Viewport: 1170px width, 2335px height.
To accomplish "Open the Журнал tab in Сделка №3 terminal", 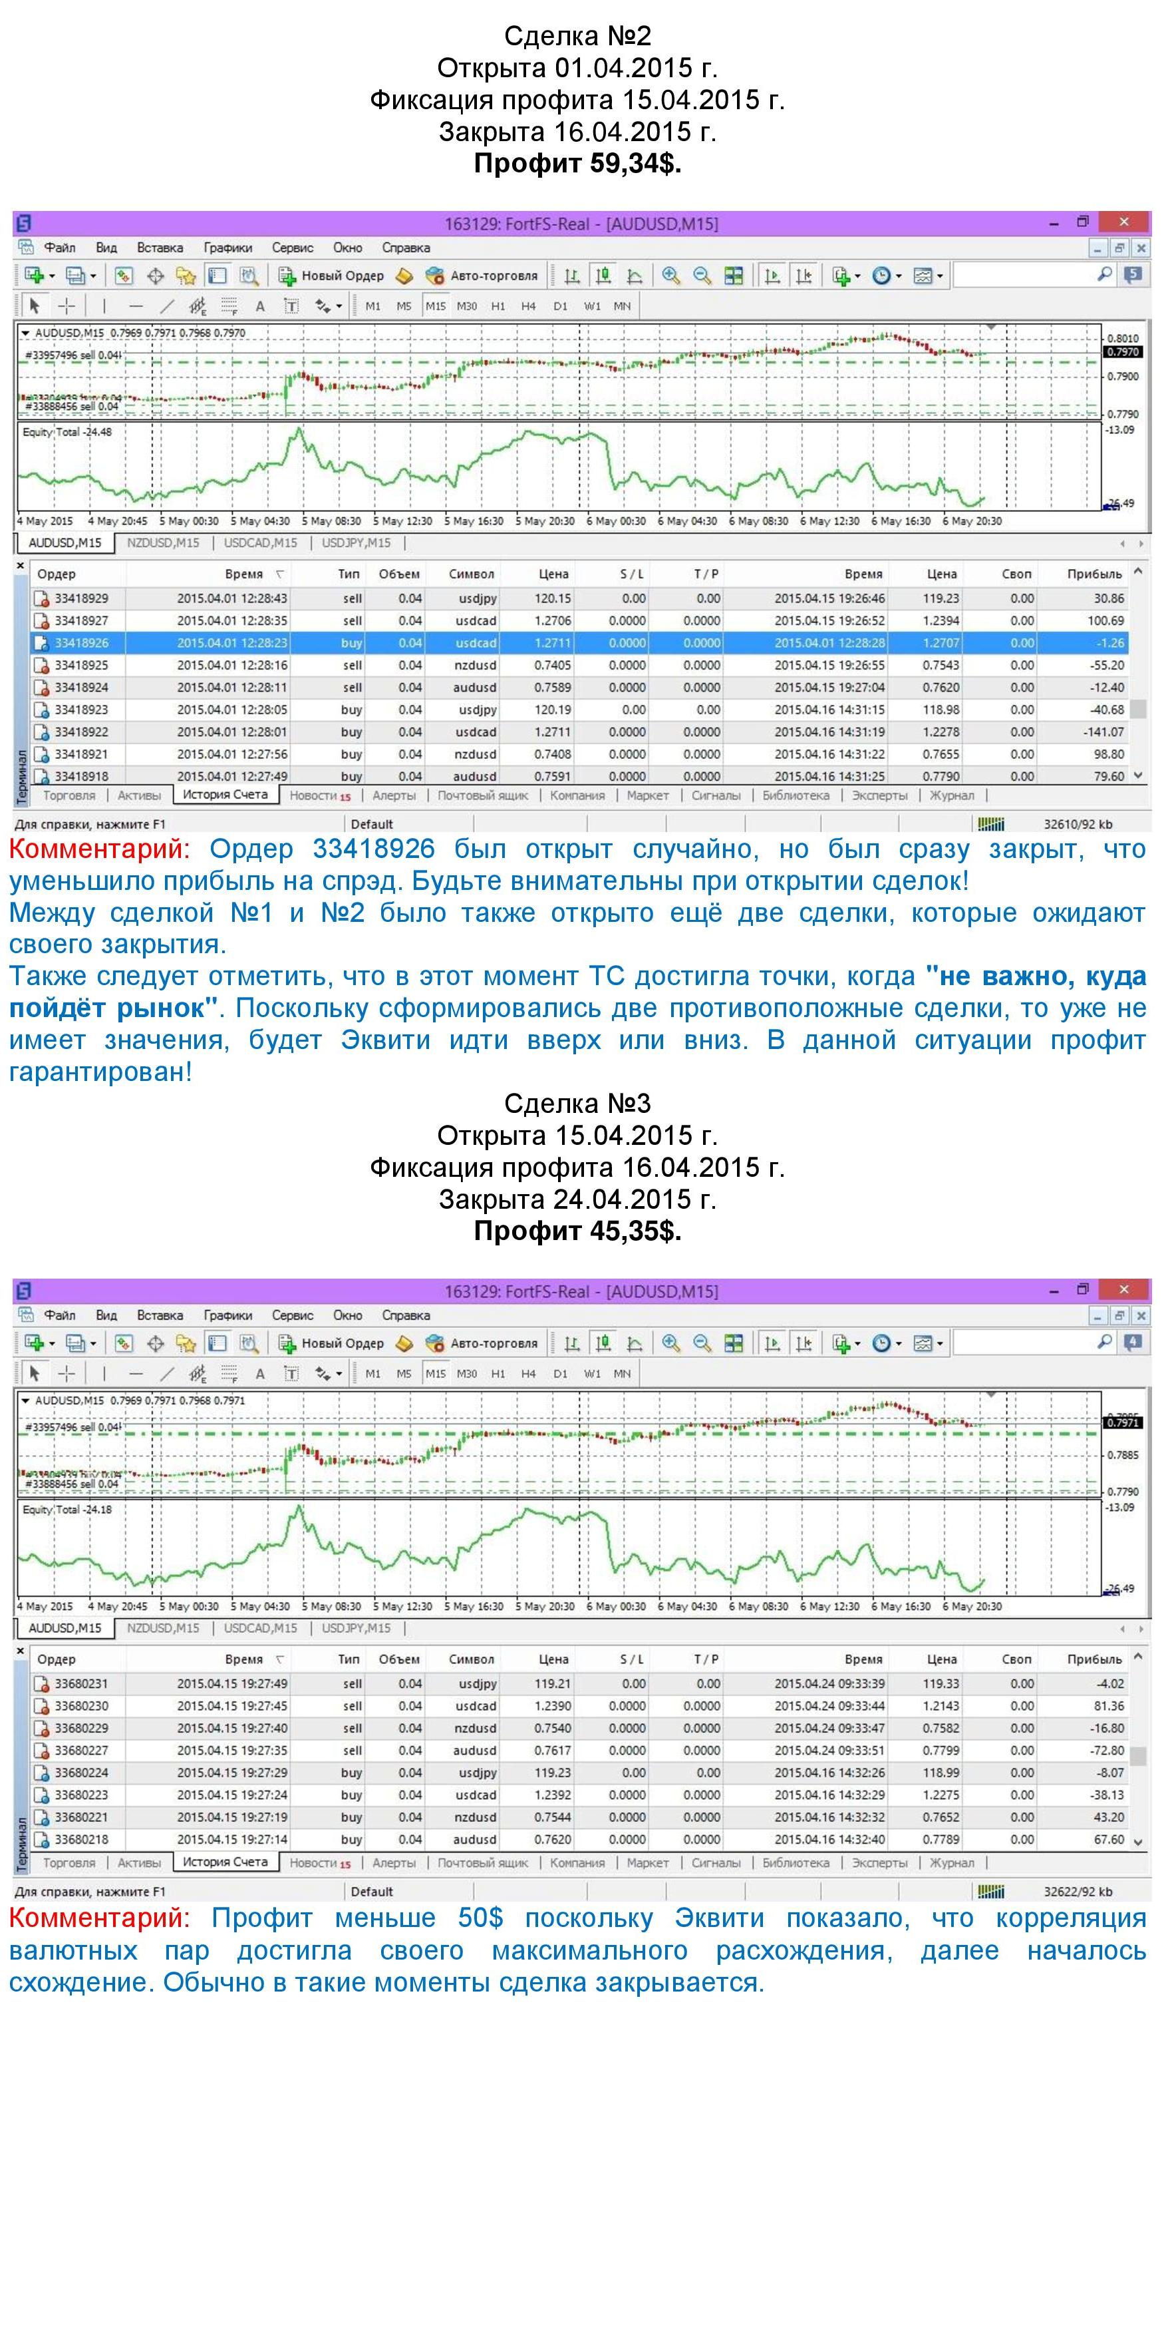I will tap(952, 1863).
